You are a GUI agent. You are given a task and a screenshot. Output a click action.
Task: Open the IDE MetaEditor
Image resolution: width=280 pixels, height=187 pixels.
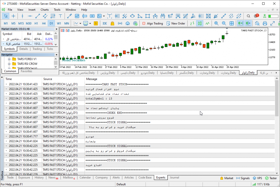pyautogui.click(x=105, y=24)
